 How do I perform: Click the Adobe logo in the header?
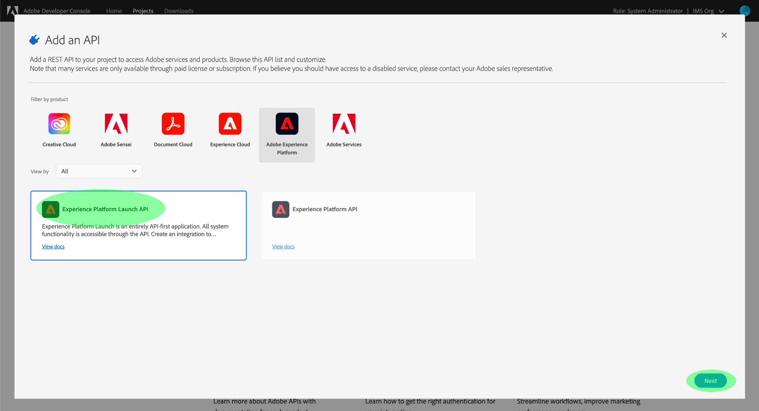pyautogui.click(x=13, y=11)
